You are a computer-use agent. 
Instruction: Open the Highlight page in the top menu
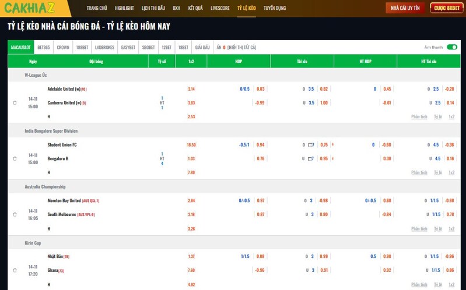point(124,9)
